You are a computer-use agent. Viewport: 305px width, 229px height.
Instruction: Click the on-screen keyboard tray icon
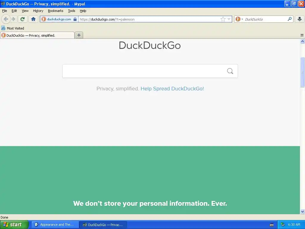point(272,225)
